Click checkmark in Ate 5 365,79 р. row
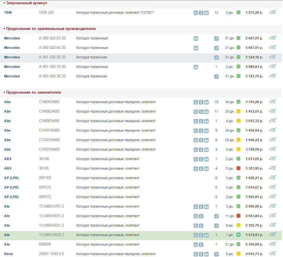Viewport: 283px width, 257px height. tap(216, 226)
